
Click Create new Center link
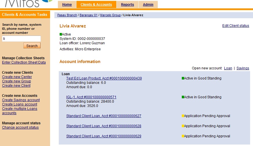click(17, 77)
